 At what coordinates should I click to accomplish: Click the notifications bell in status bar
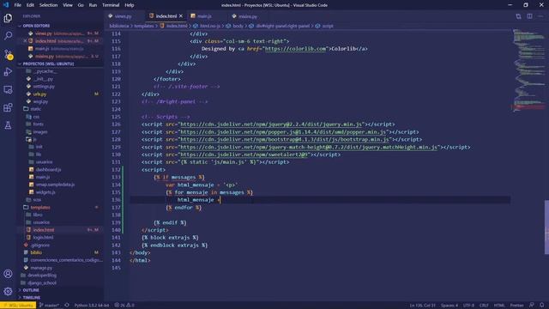click(541, 306)
